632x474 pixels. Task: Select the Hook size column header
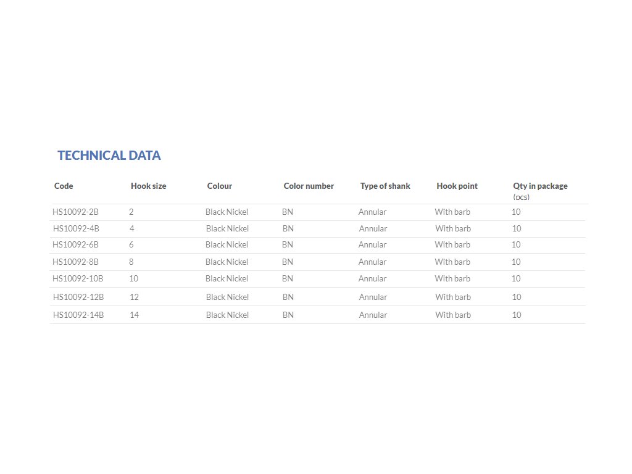pos(148,186)
